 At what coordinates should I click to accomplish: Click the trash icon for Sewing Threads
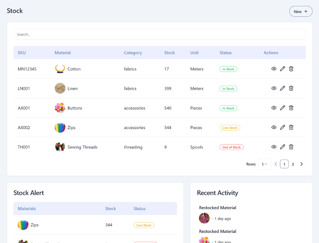tap(291, 147)
